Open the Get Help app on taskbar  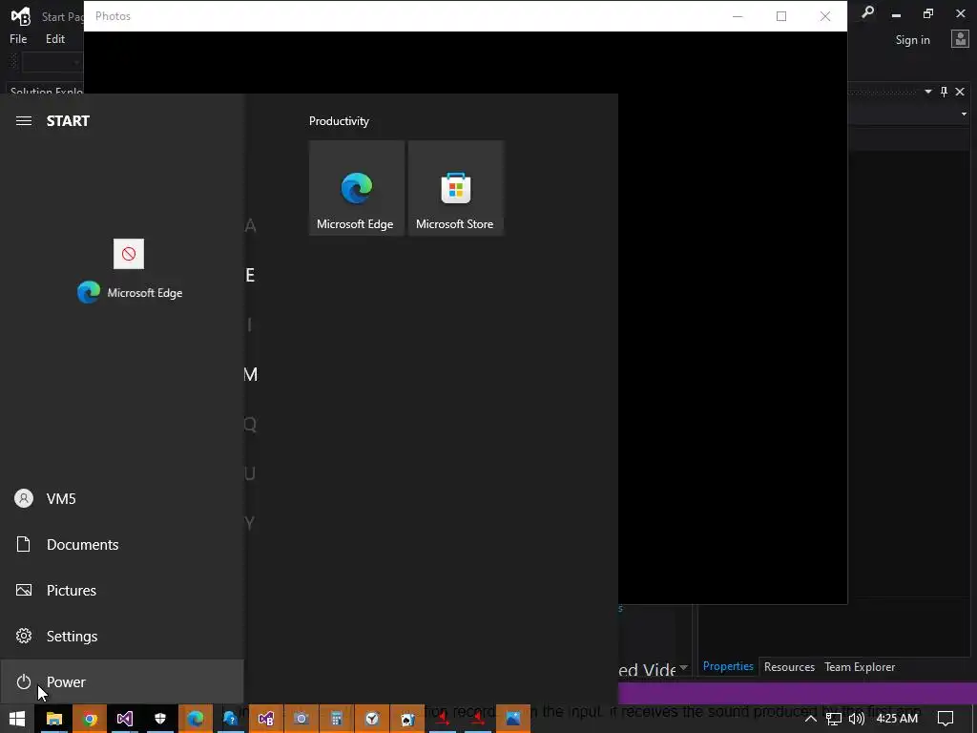[x=231, y=719]
